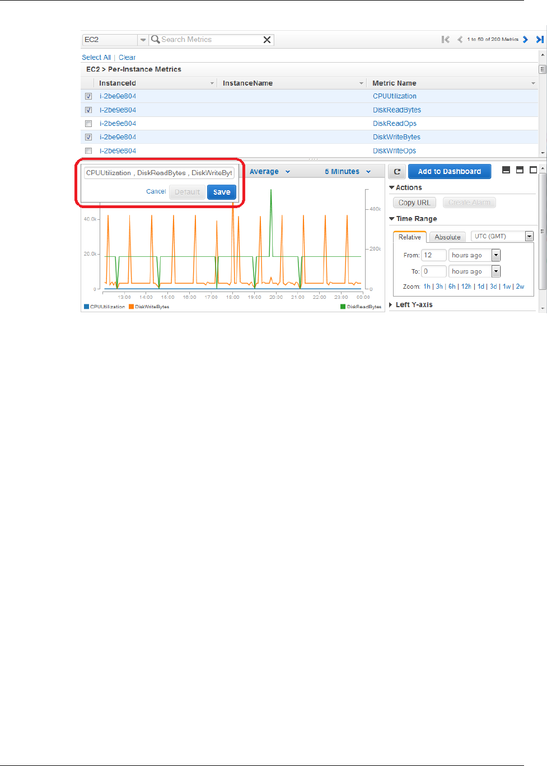The width and height of the screenshot is (547, 766).
Task: Zoom graph to 1d
Action: click(481, 286)
